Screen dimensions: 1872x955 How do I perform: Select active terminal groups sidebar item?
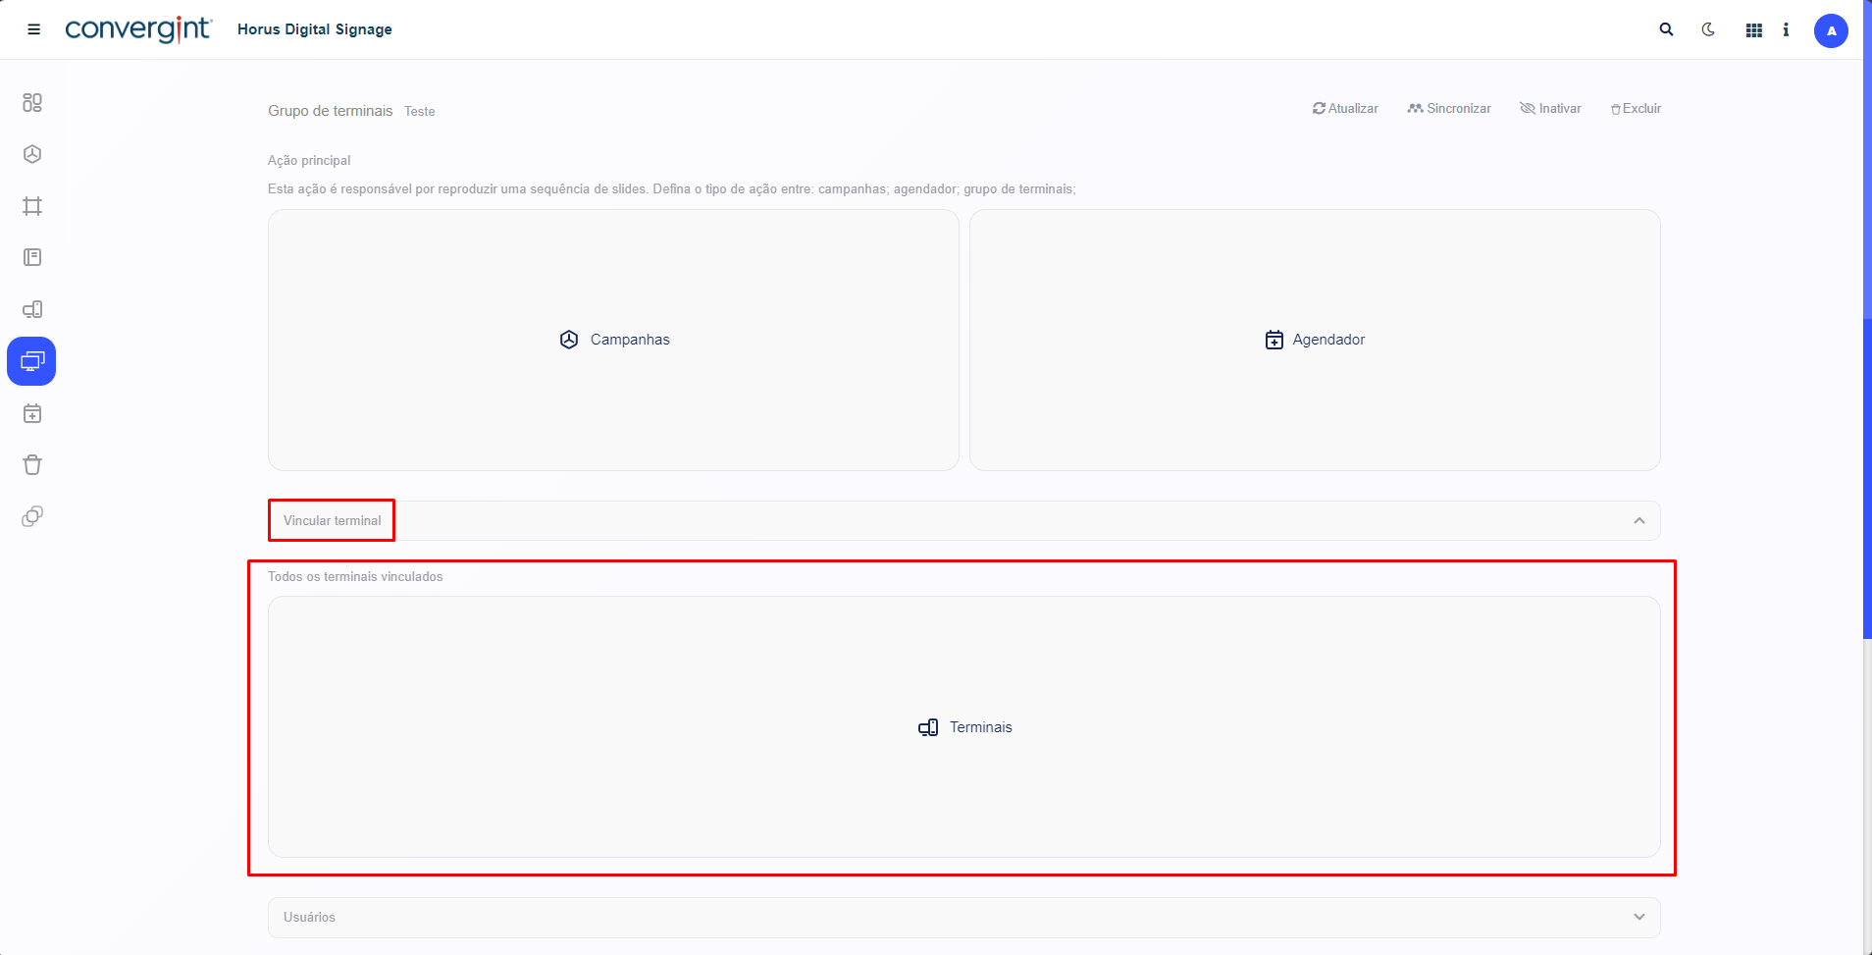click(32, 361)
